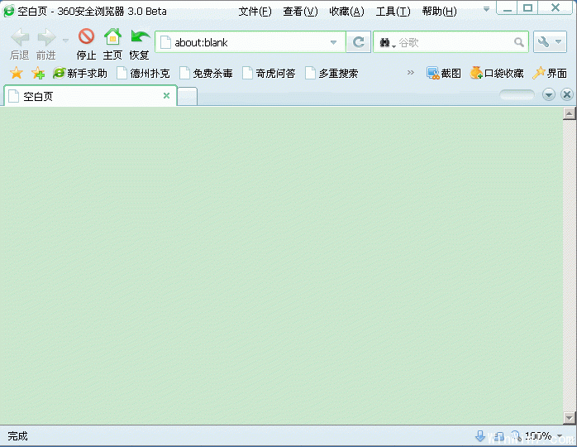Expand the address bar URL dropdown
The width and height of the screenshot is (577, 447).
(x=334, y=42)
